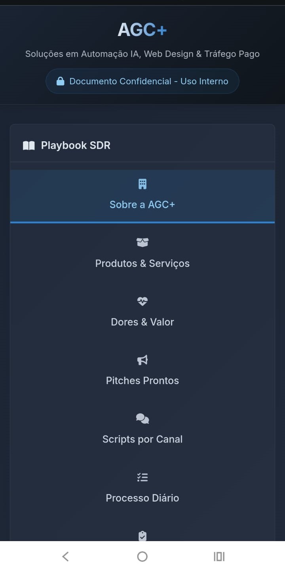Click the chat bubbles icon above Scripts por Canal
The height and width of the screenshot is (572, 285).
click(x=142, y=418)
